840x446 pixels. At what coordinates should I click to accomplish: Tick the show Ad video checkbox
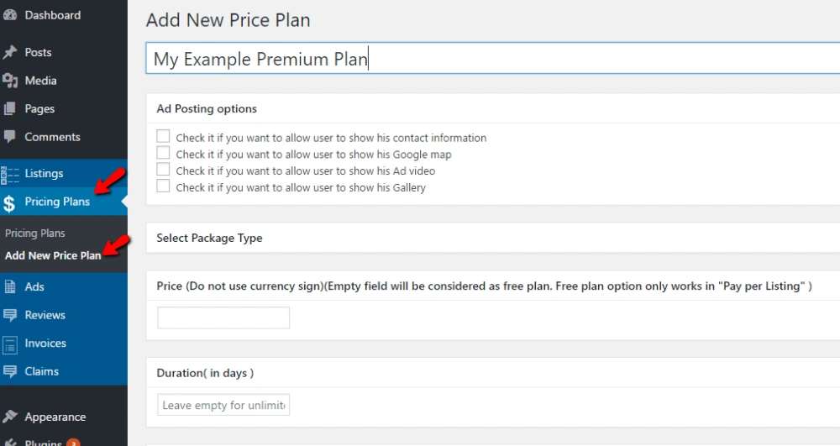click(x=163, y=171)
